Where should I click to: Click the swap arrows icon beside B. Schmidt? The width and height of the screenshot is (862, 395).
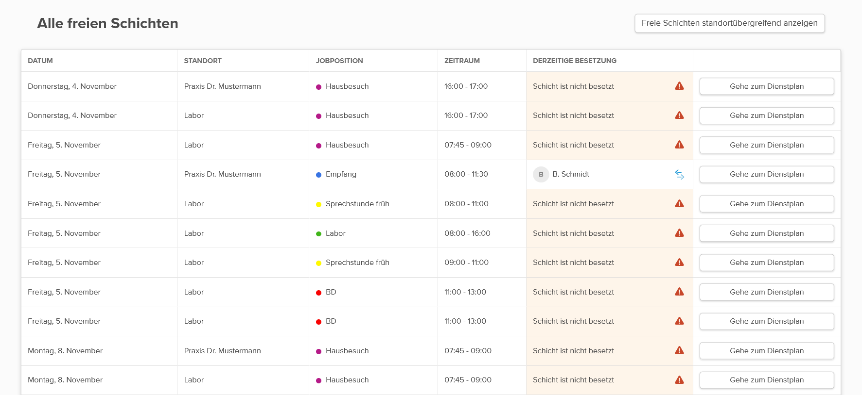pyautogui.click(x=679, y=174)
